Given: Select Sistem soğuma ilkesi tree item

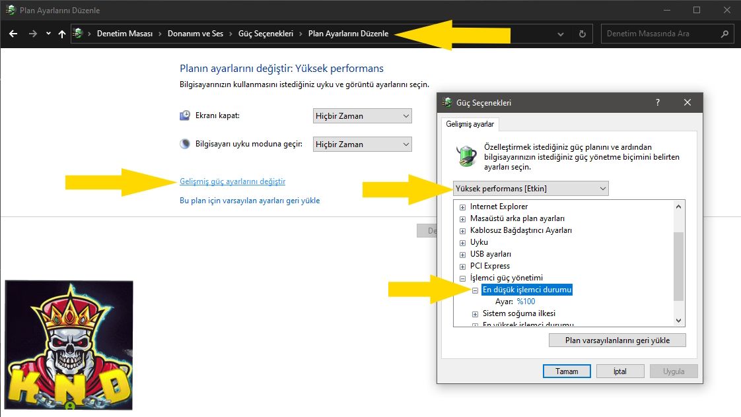Looking at the screenshot, I should tap(519, 313).
